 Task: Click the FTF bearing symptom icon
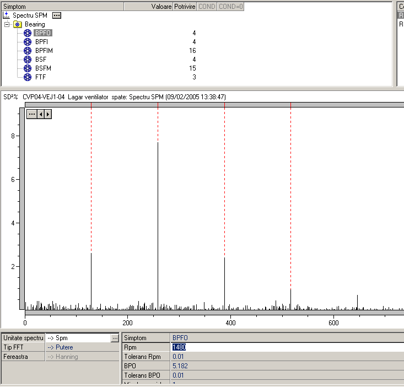(x=28, y=77)
